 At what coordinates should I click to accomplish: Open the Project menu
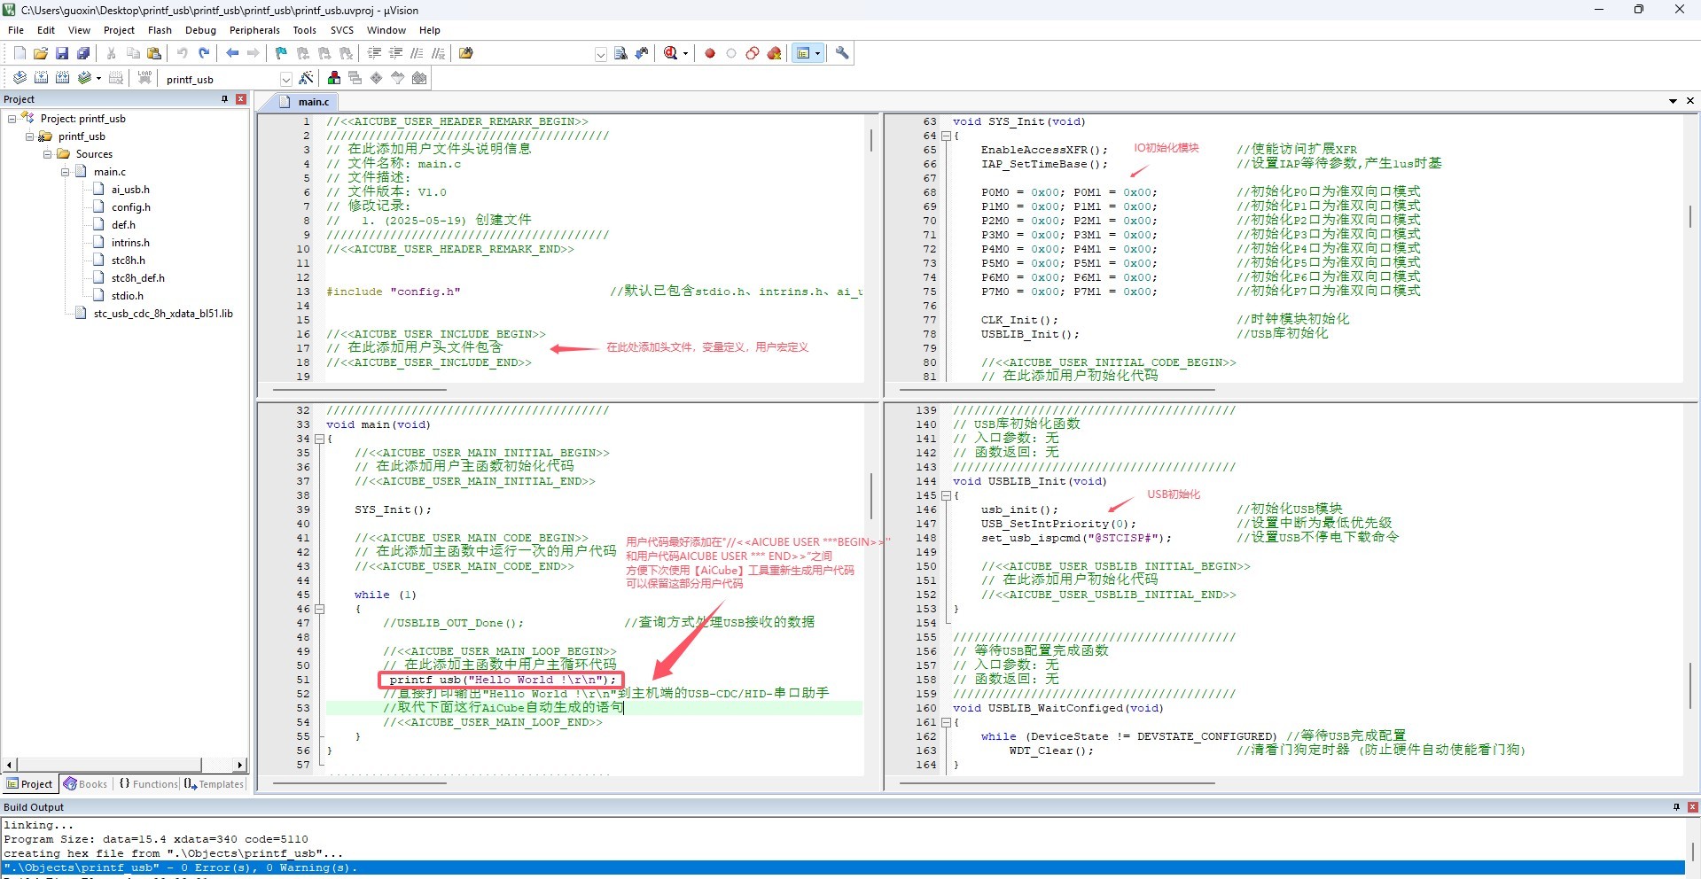click(x=119, y=30)
